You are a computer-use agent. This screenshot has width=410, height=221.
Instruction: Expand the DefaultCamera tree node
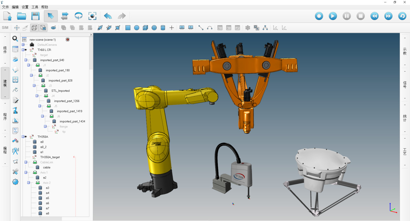[23, 45]
